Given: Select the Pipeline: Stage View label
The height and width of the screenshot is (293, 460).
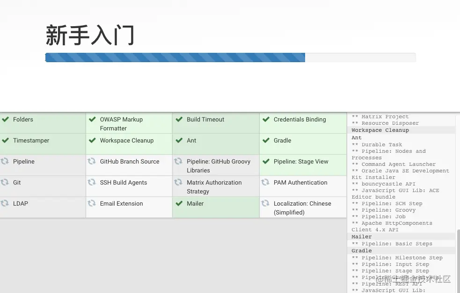Looking at the screenshot, I should tap(301, 162).
